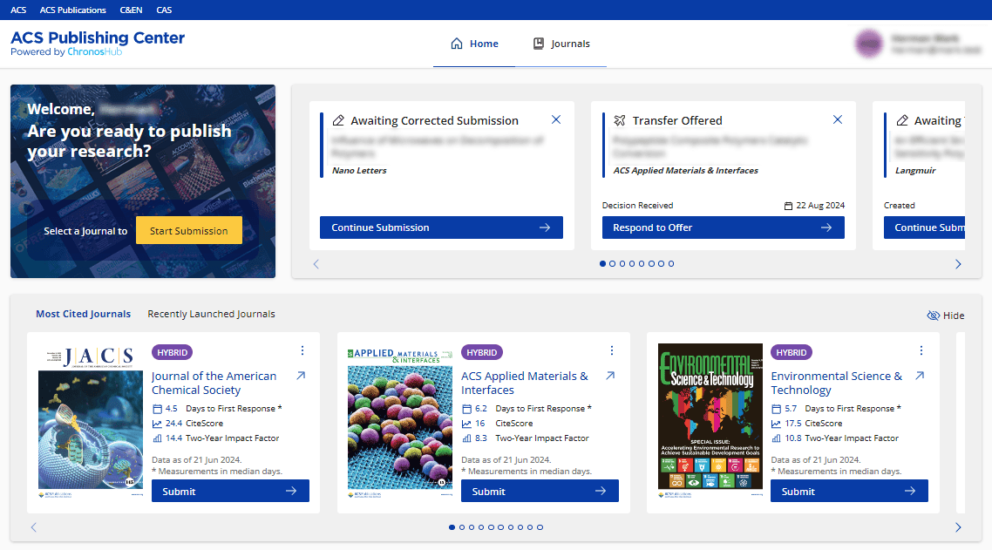The height and width of the screenshot is (550, 992).
Task: Click the transfer icon on Transfer Offered card
Action: 622,120
